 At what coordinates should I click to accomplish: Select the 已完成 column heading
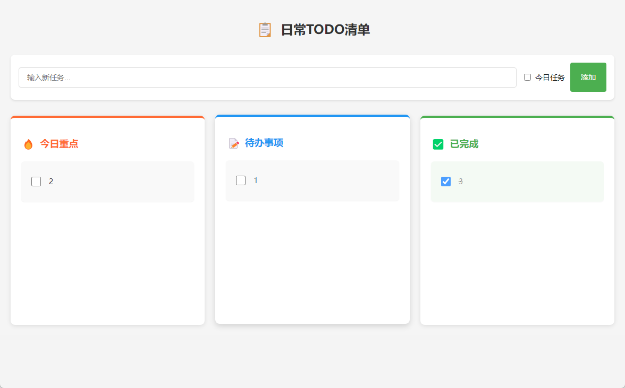click(x=464, y=144)
